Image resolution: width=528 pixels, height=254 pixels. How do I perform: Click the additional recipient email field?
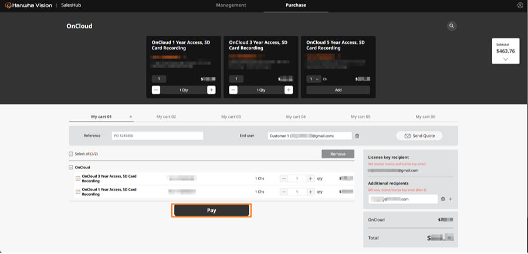403,199
